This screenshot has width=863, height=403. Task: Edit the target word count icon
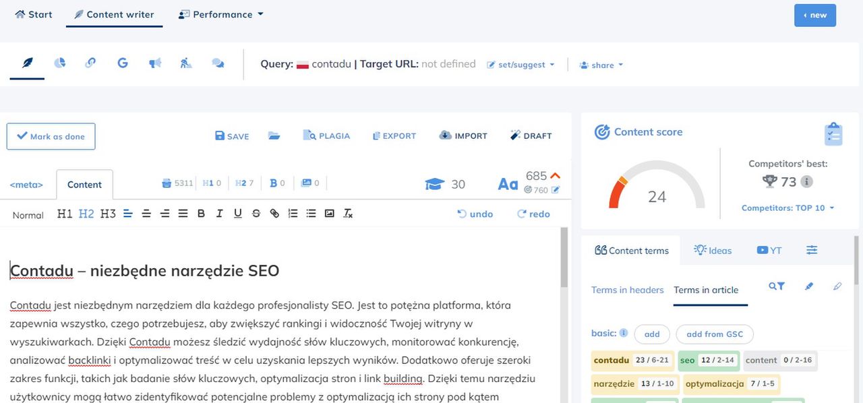556,190
